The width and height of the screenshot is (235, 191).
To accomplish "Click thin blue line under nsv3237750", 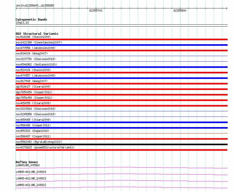I will click(x=121, y=61).
